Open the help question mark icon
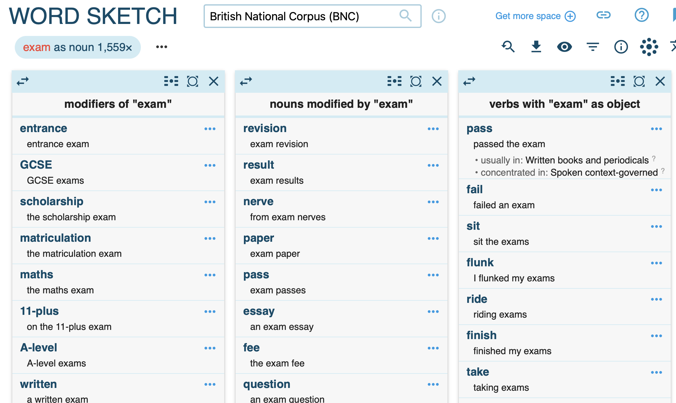Screen dimensions: 676x403 coord(642,15)
